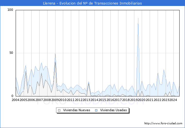This screenshot has width=185, height=128.
Task: Select the 2011 x-axis label
Action: pyautogui.click(x=71, y=100)
